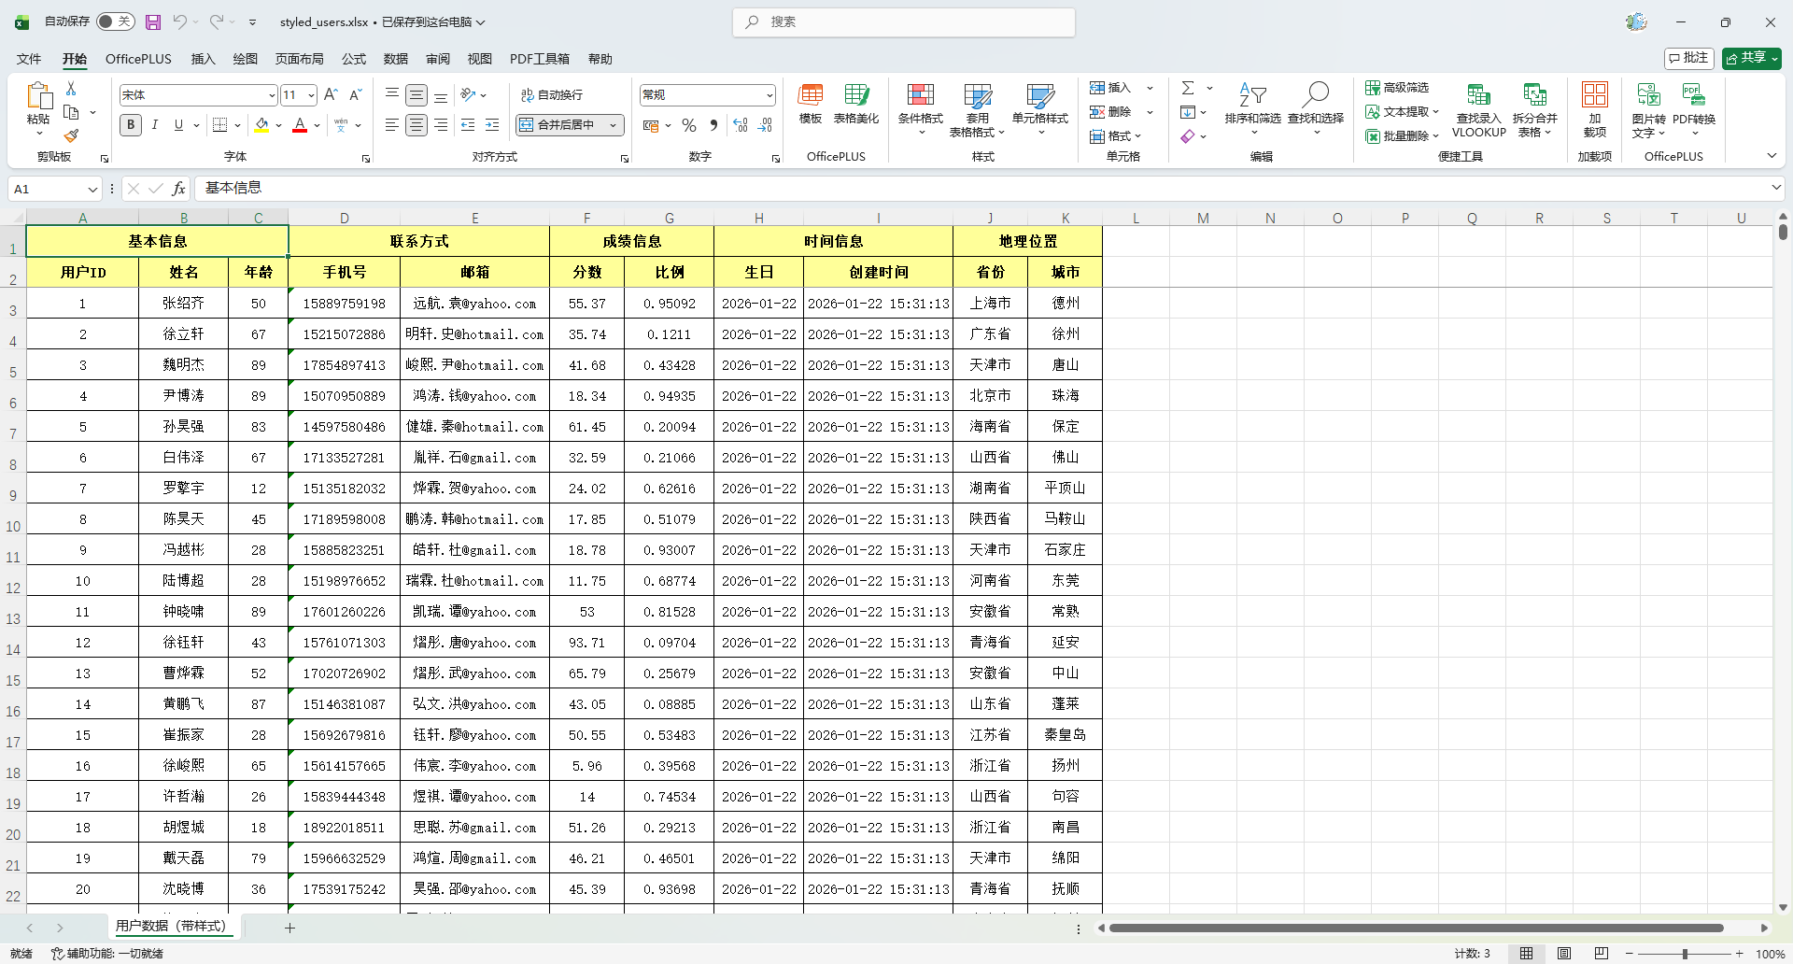Click the 共享 share button
Image resolution: width=1793 pixels, height=964 pixels.
click(1751, 58)
